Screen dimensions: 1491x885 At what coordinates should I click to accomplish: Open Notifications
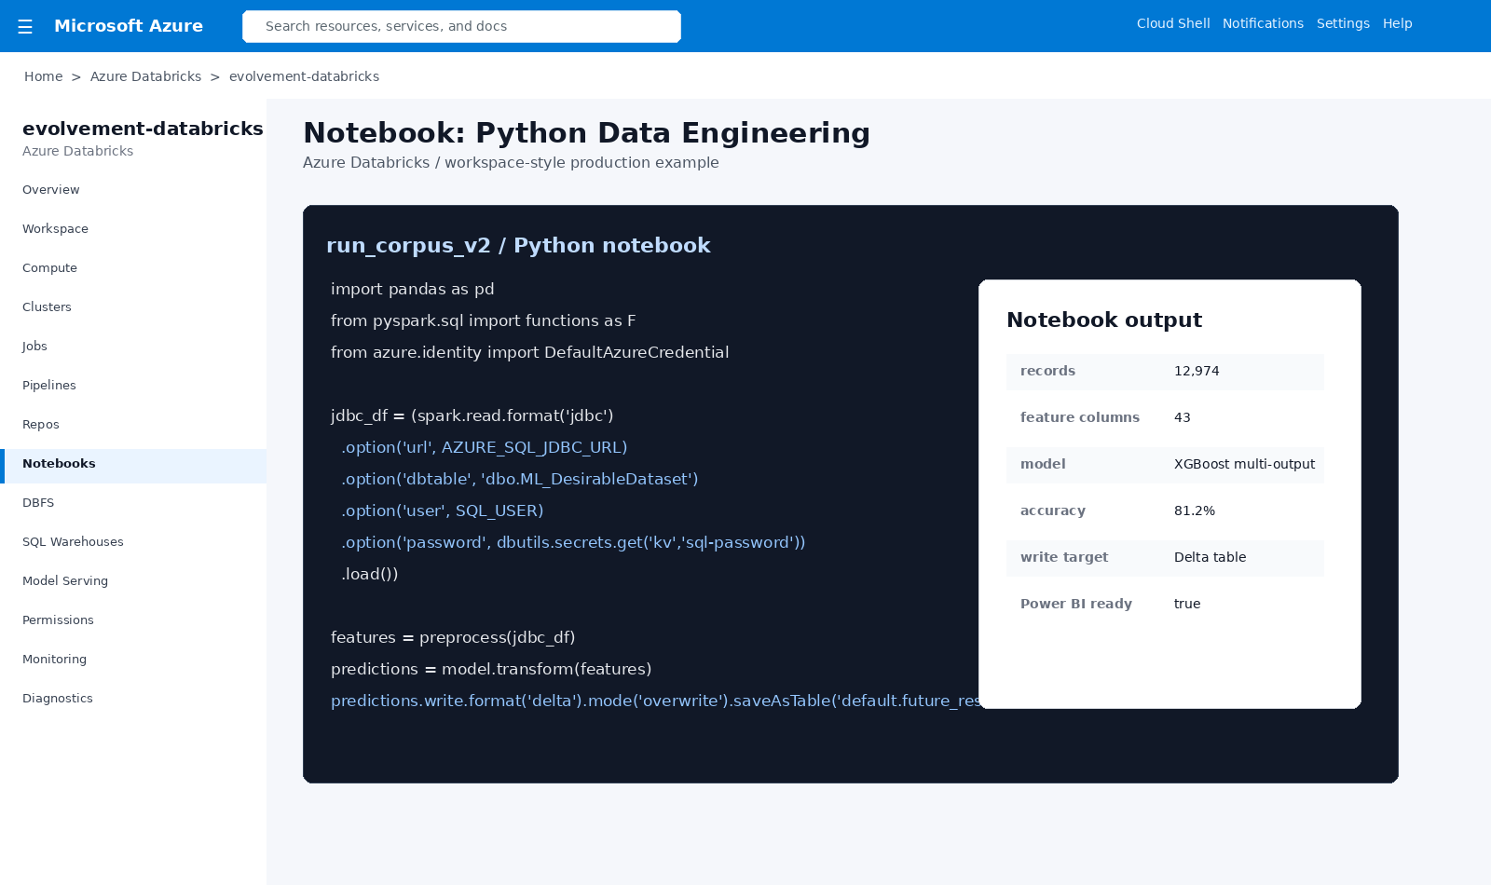[x=1263, y=23]
